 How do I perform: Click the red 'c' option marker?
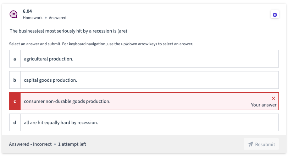coord(15,101)
